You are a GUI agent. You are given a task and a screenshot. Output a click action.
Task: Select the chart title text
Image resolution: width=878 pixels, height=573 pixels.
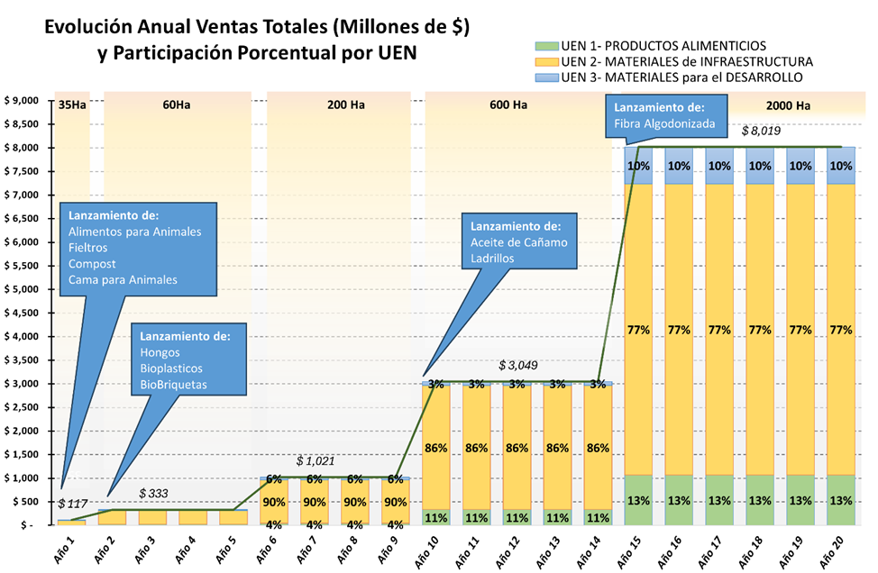click(257, 39)
